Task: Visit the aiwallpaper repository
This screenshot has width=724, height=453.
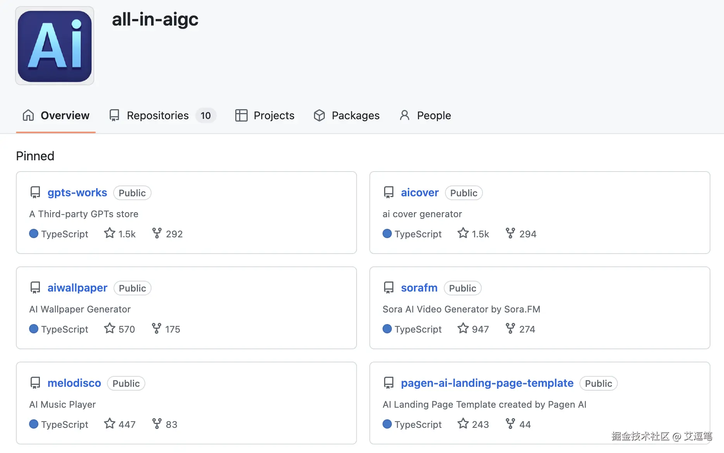Action: point(77,288)
